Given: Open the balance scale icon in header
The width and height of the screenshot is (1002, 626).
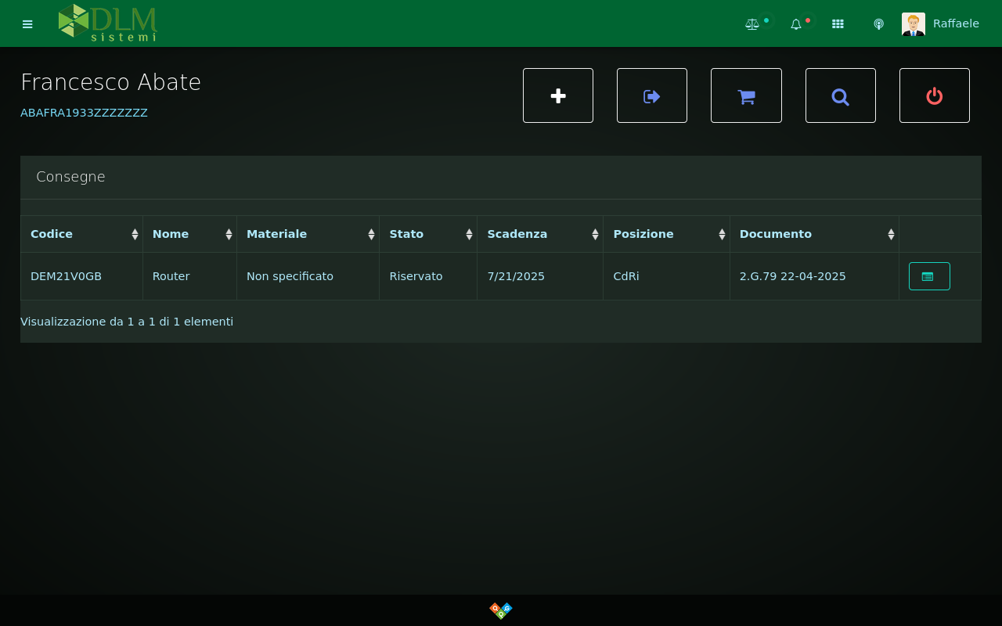Looking at the screenshot, I should click(752, 24).
